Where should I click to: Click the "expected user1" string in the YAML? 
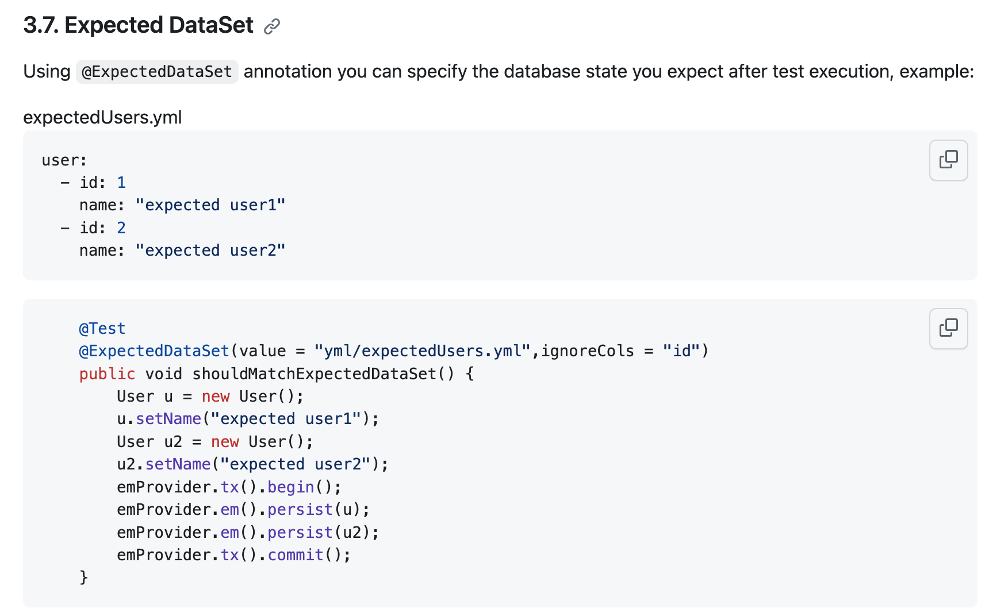[210, 205]
